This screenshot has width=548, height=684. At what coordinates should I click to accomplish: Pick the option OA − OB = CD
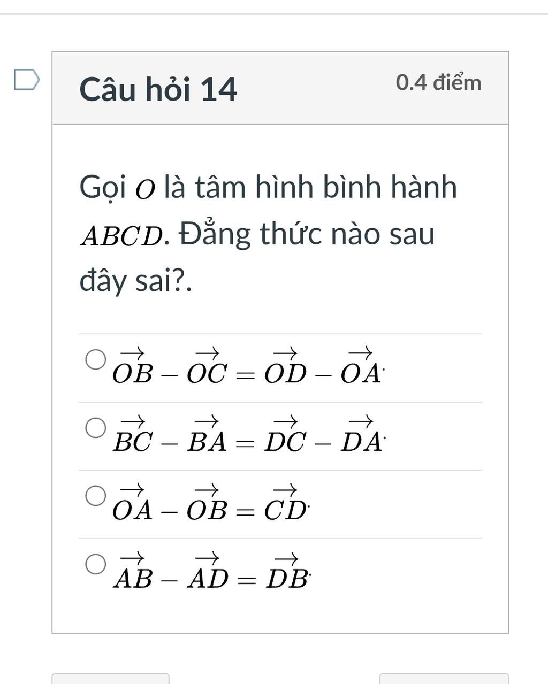pos(96,496)
